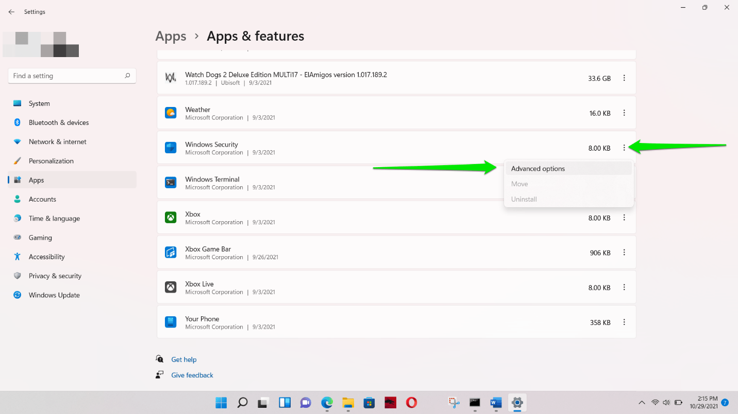Expand hidden icons in the system tray
This screenshot has height=414, width=738.
coord(642,403)
